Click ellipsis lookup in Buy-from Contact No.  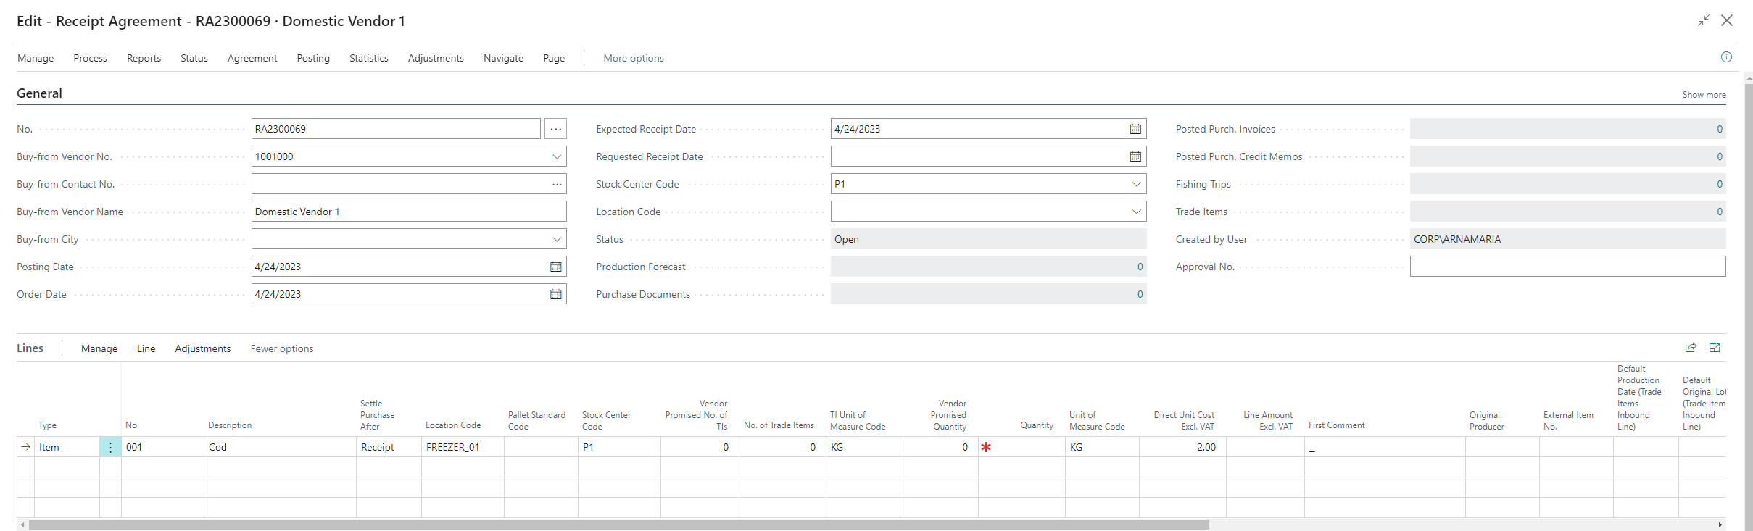tap(556, 184)
